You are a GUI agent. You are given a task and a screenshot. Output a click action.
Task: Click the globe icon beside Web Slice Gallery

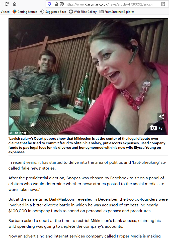71,12
